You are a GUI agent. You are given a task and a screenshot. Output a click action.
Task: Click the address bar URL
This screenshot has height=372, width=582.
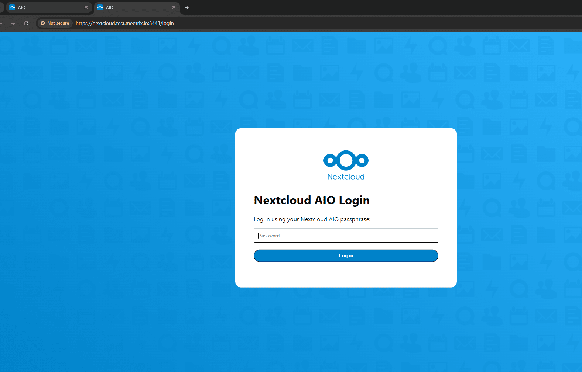click(x=125, y=23)
